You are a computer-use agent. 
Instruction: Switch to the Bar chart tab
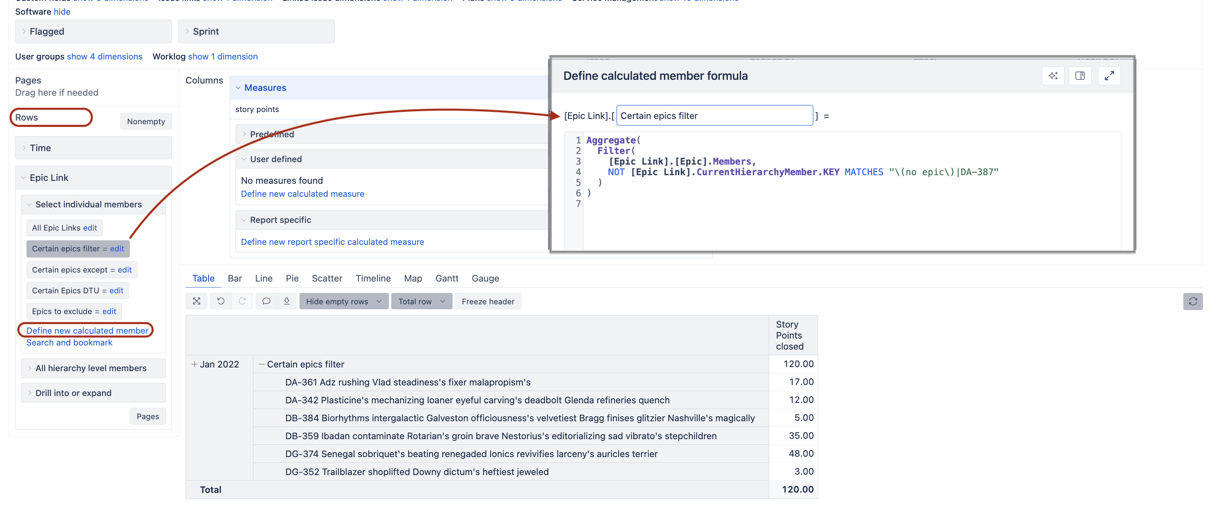tap(235, 278)
